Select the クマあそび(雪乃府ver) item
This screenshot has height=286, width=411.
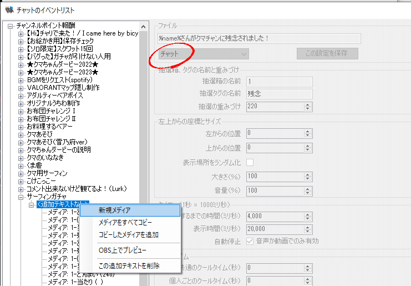point(57,142)
